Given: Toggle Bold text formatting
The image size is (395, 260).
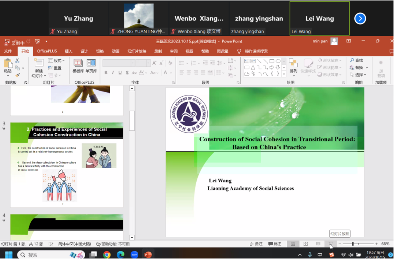Looking at the screenshot, I should [x=106, y=73].
